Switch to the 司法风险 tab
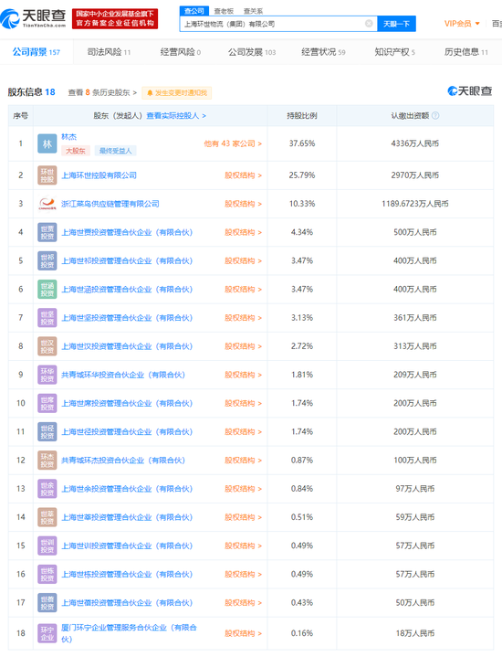This screenshot has height=657, width=502. pyautogui.click(x=109, y=52)
